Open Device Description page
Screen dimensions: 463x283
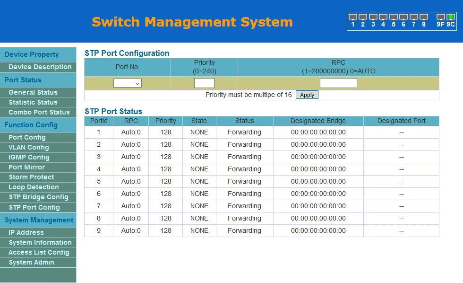tap(40, 67)
